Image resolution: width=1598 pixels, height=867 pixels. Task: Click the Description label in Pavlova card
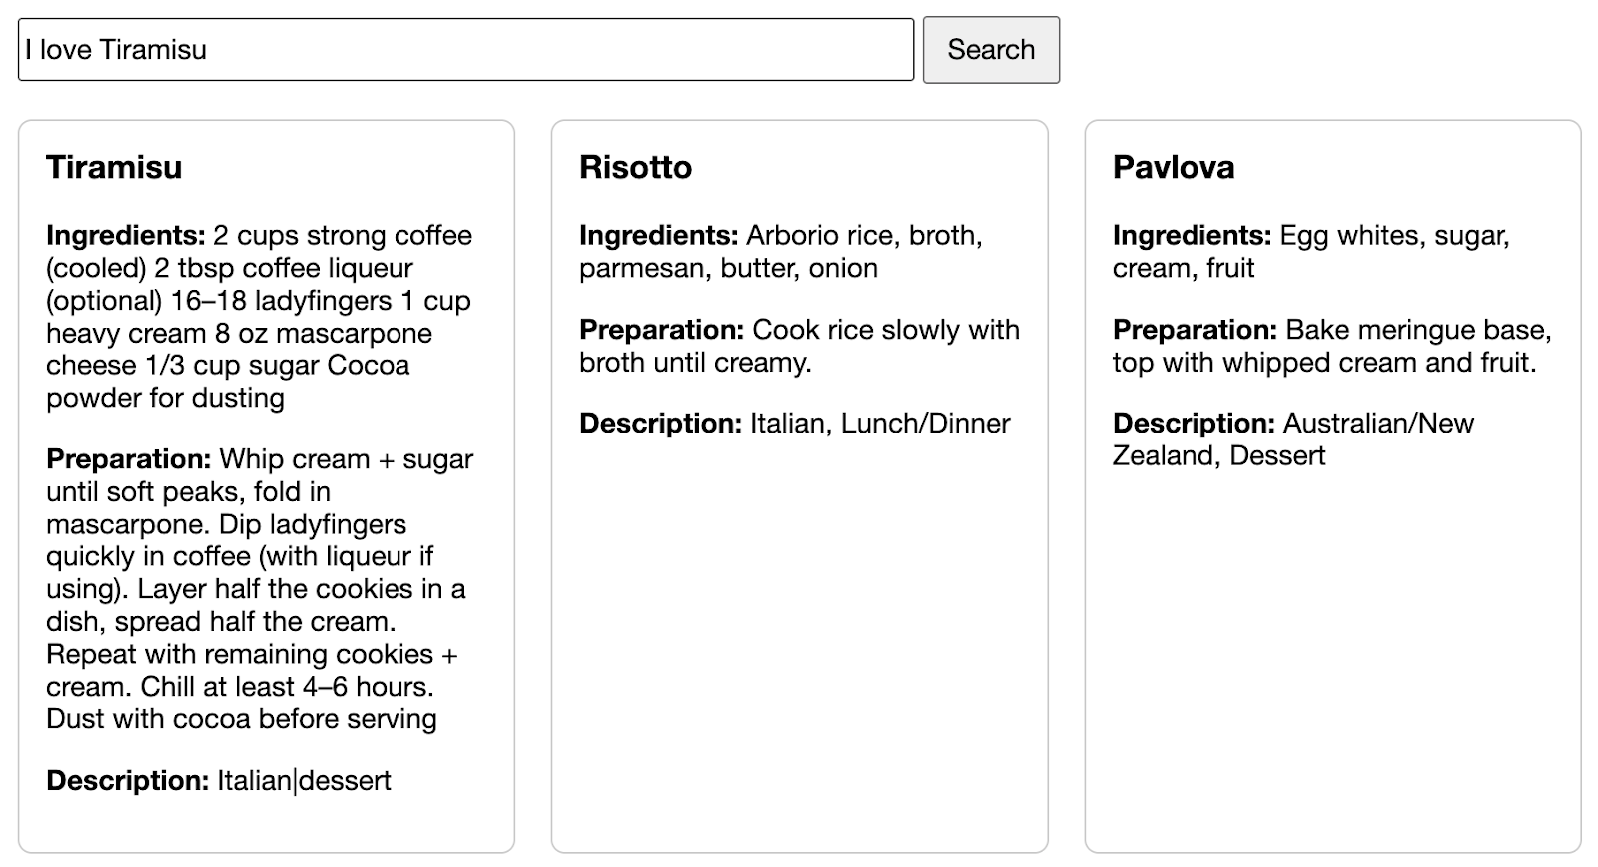point(1194,424)
